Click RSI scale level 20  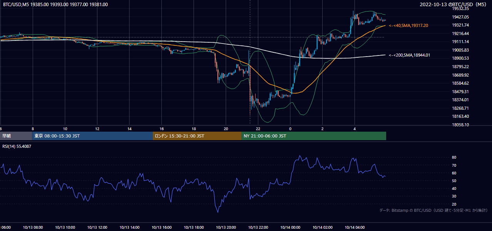click(x=454, y=204)
